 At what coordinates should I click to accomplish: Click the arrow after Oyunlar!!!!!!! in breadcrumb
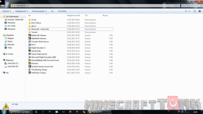click(28, 6)
